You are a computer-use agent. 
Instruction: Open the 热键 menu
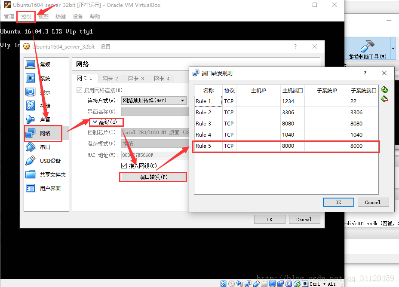pyautogui.click(x=61, y=17)
